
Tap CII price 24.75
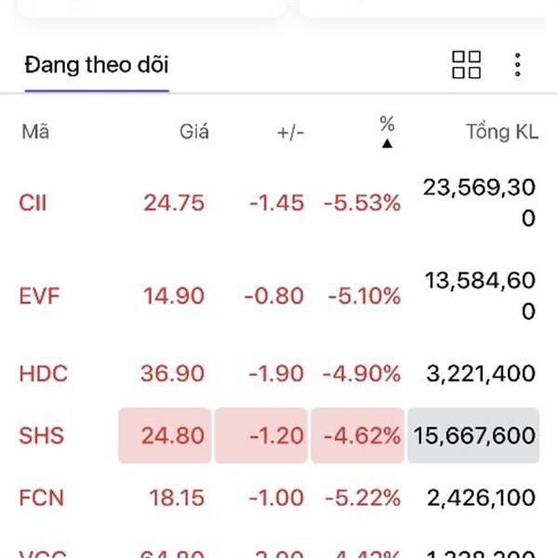coord(174,203)
